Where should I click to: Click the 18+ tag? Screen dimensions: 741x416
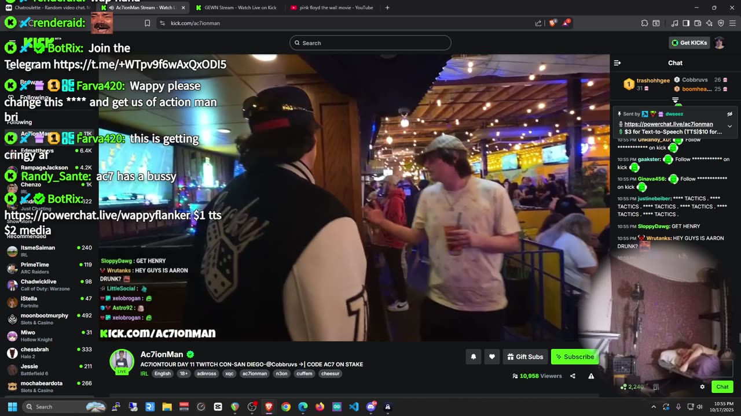pyautogui.click(x=184, y=374)
